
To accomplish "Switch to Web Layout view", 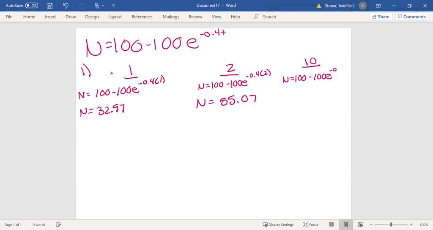I will (x=360, y=225).
